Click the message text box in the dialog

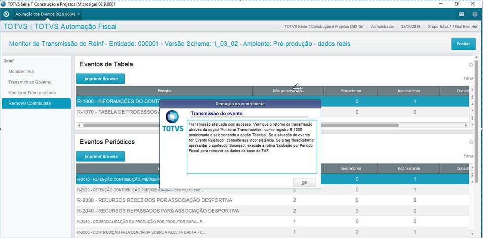coord(252,147)
